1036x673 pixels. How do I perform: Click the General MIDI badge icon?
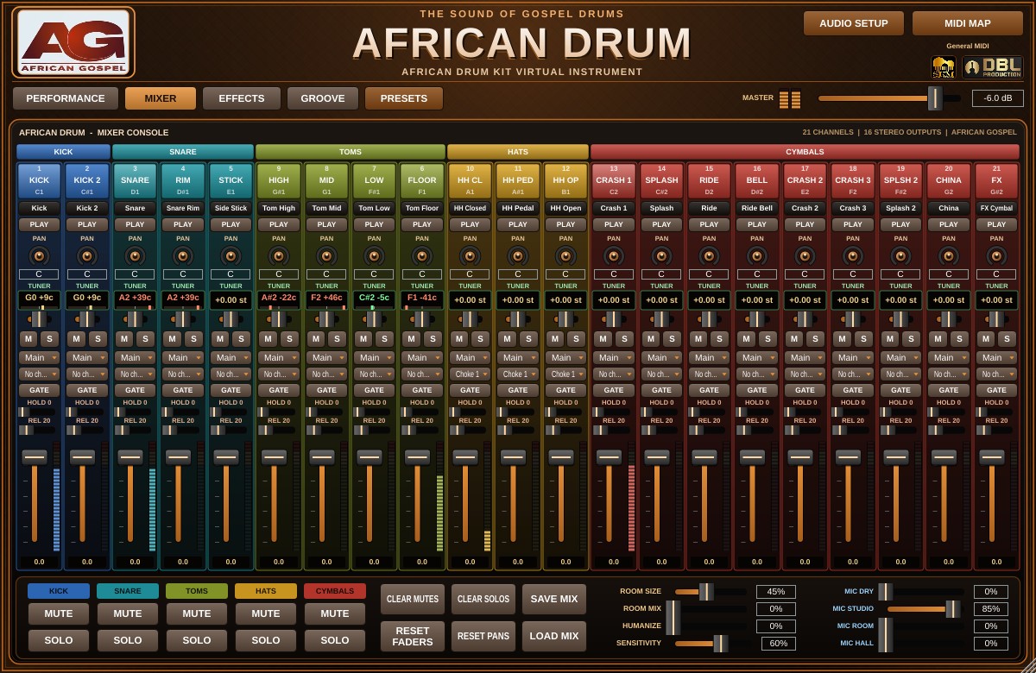click(x=943, y=66)
